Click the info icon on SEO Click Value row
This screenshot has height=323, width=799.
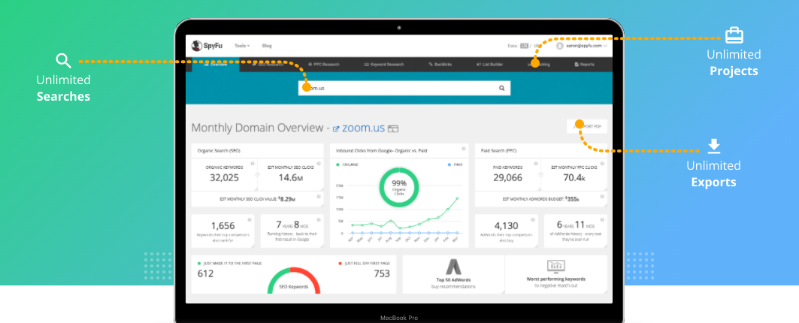(319, 195)
